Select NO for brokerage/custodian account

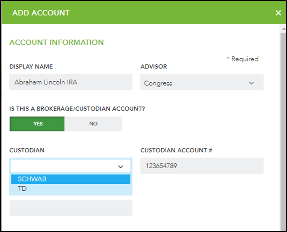click(93, 124)
